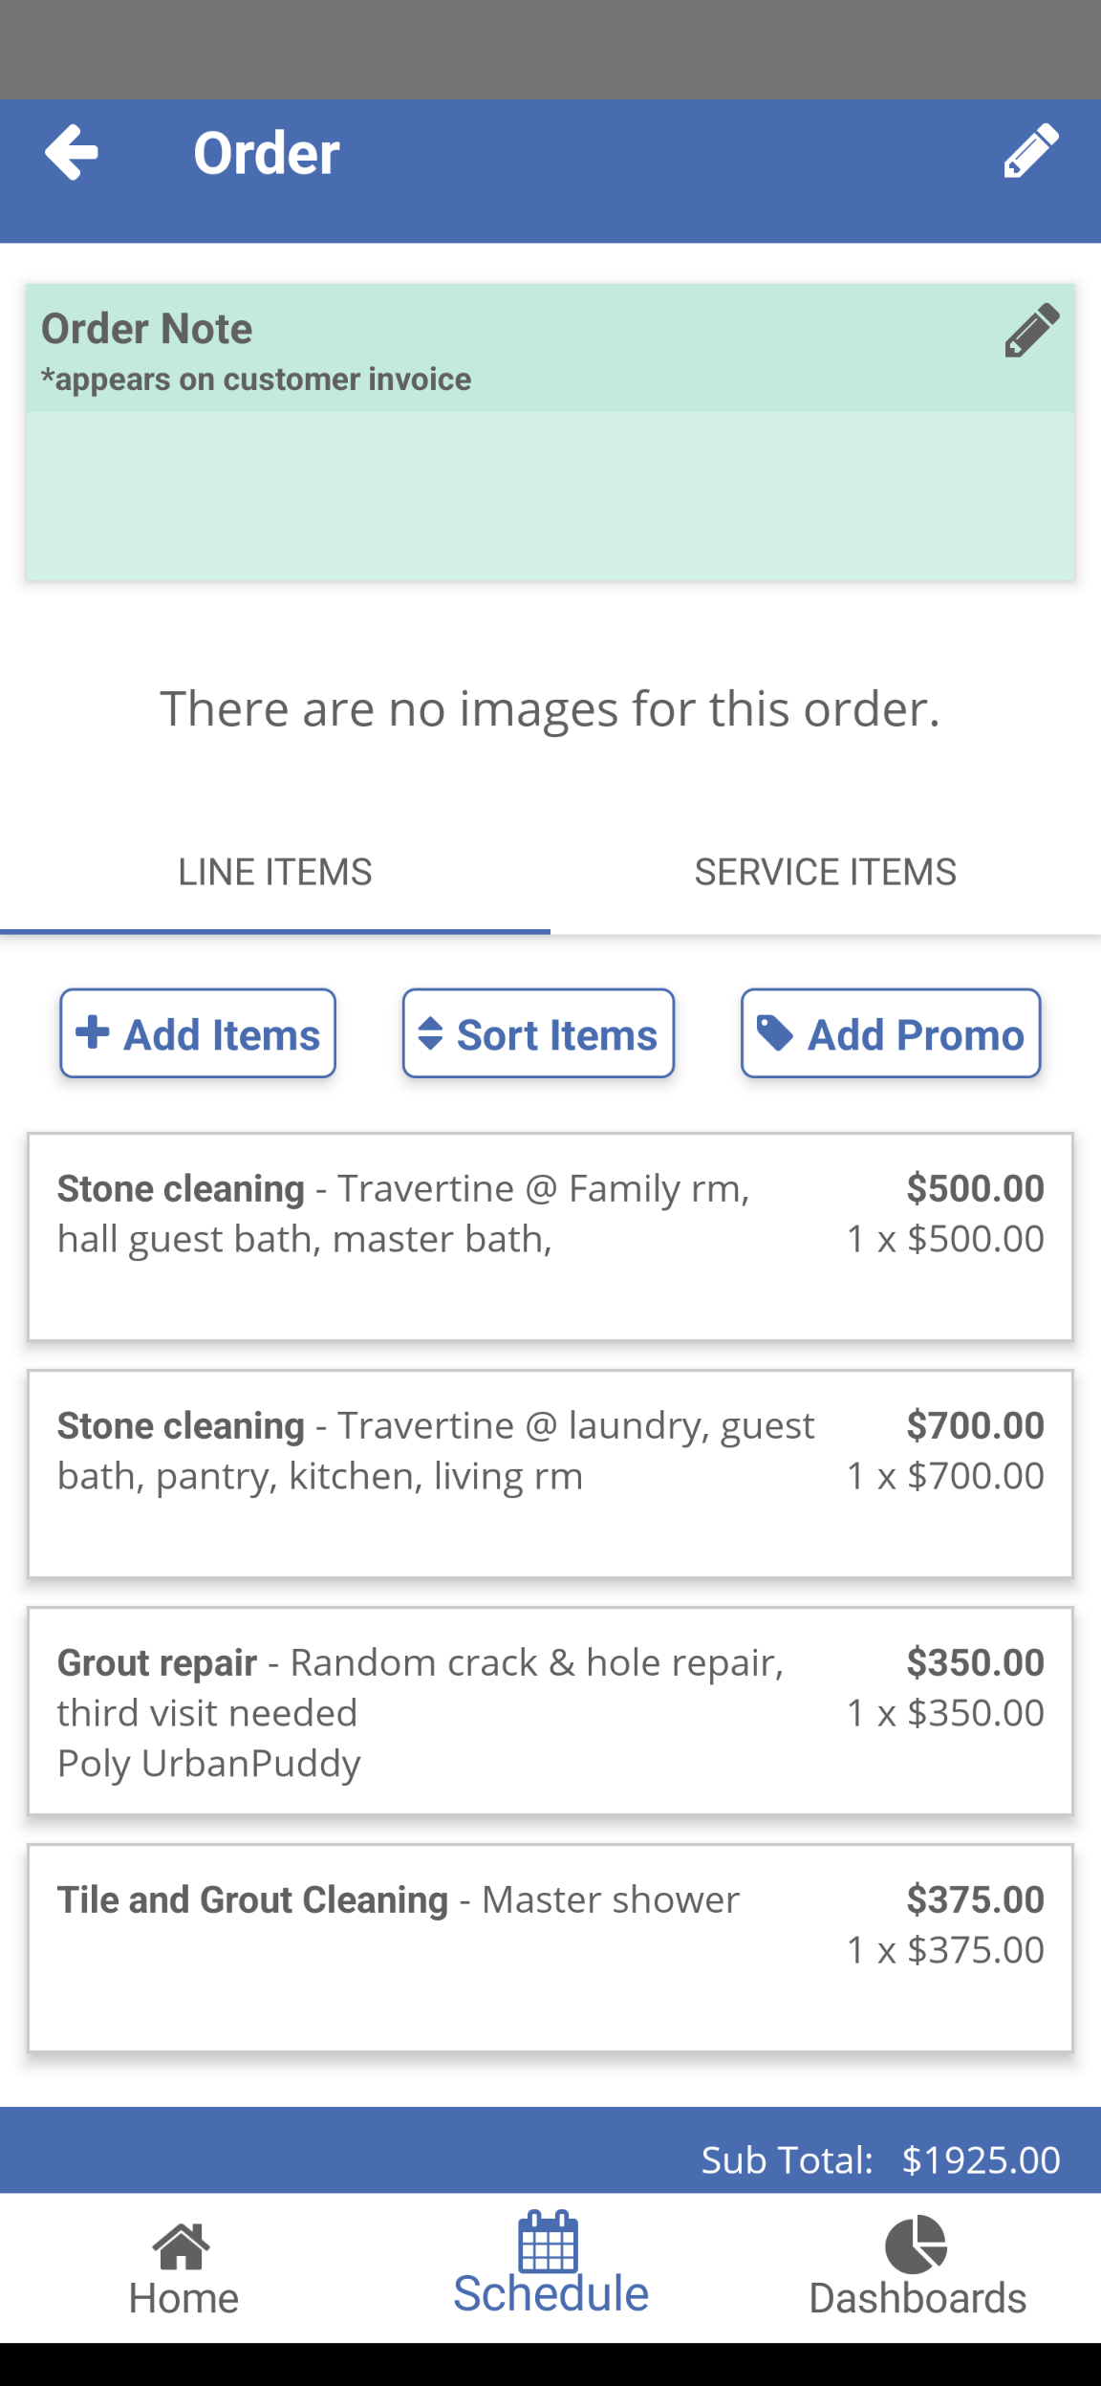Select the Grout repair line item
The height and width of the screenshot is (2386, 1101).
(x=550, y=1710)
